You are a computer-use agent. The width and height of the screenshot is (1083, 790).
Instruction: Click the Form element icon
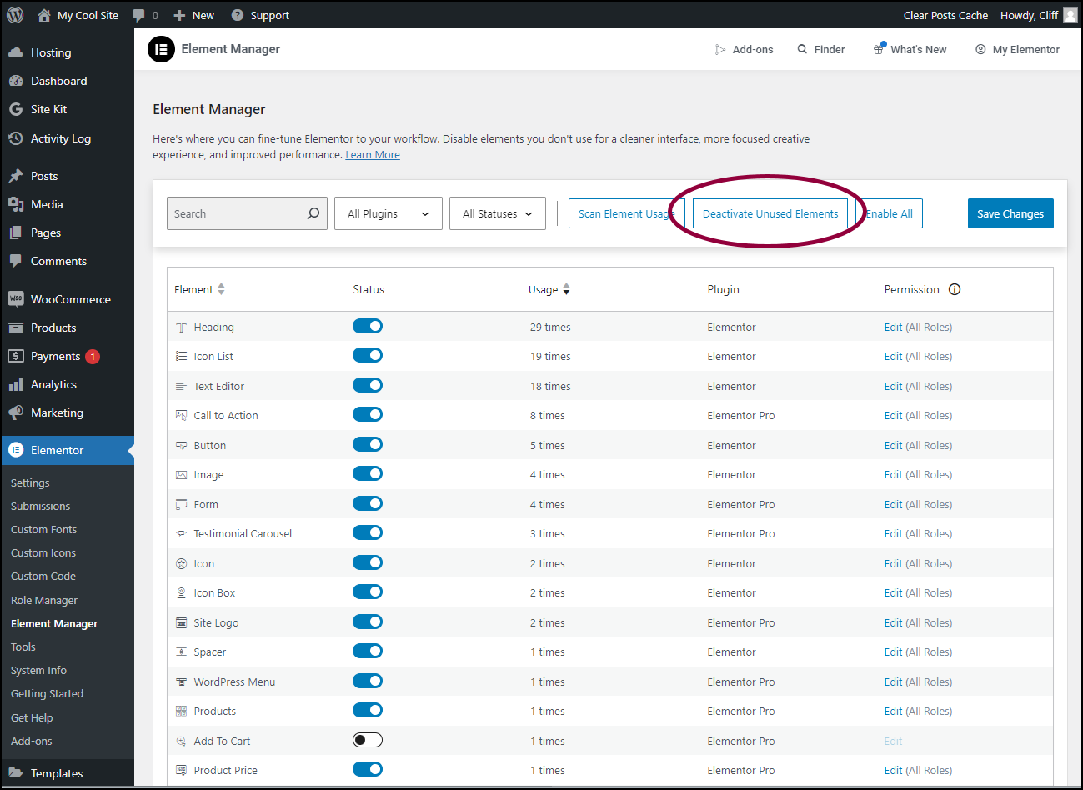tap(181, 504)
